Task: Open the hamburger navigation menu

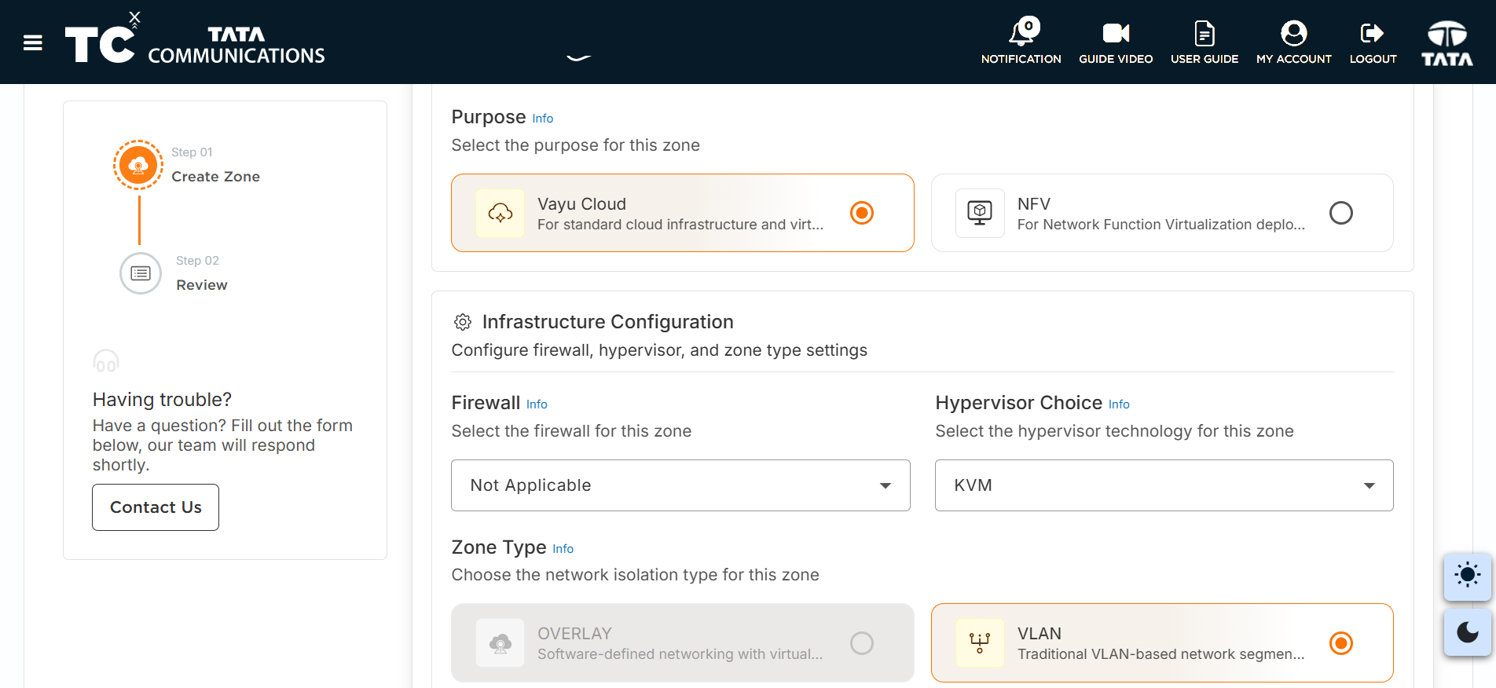Action: [x=33, y=42]
